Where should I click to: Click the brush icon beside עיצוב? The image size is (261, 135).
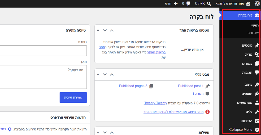(x=257, y=85)
